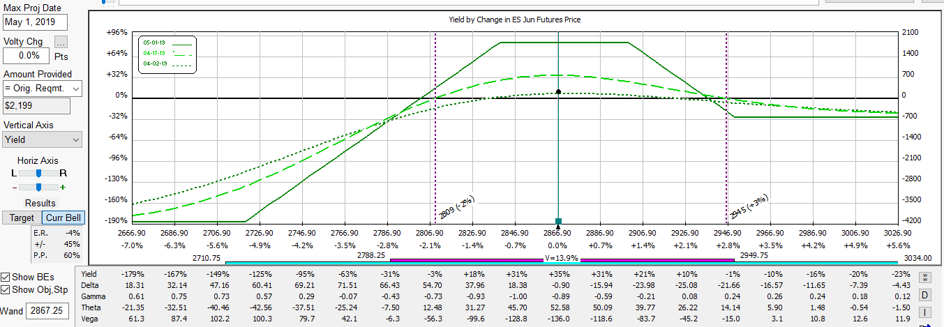Click the blue arrow icon below the I button
Screen dimensions: 944x327
pyautogui.click(x=924, y=324)
